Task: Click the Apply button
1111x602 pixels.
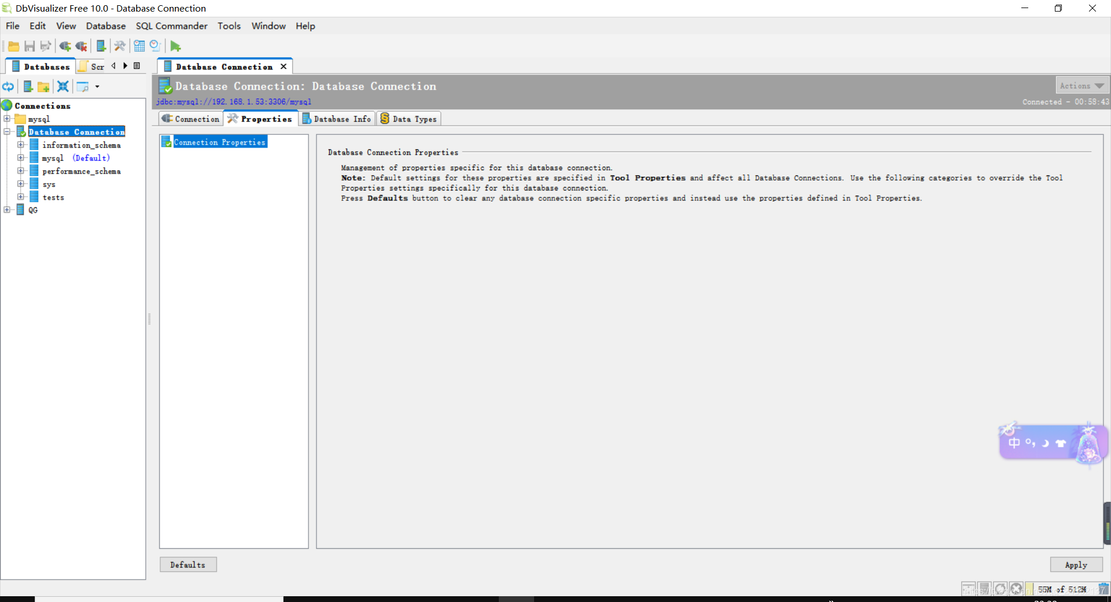Action: click(1076, 564)
